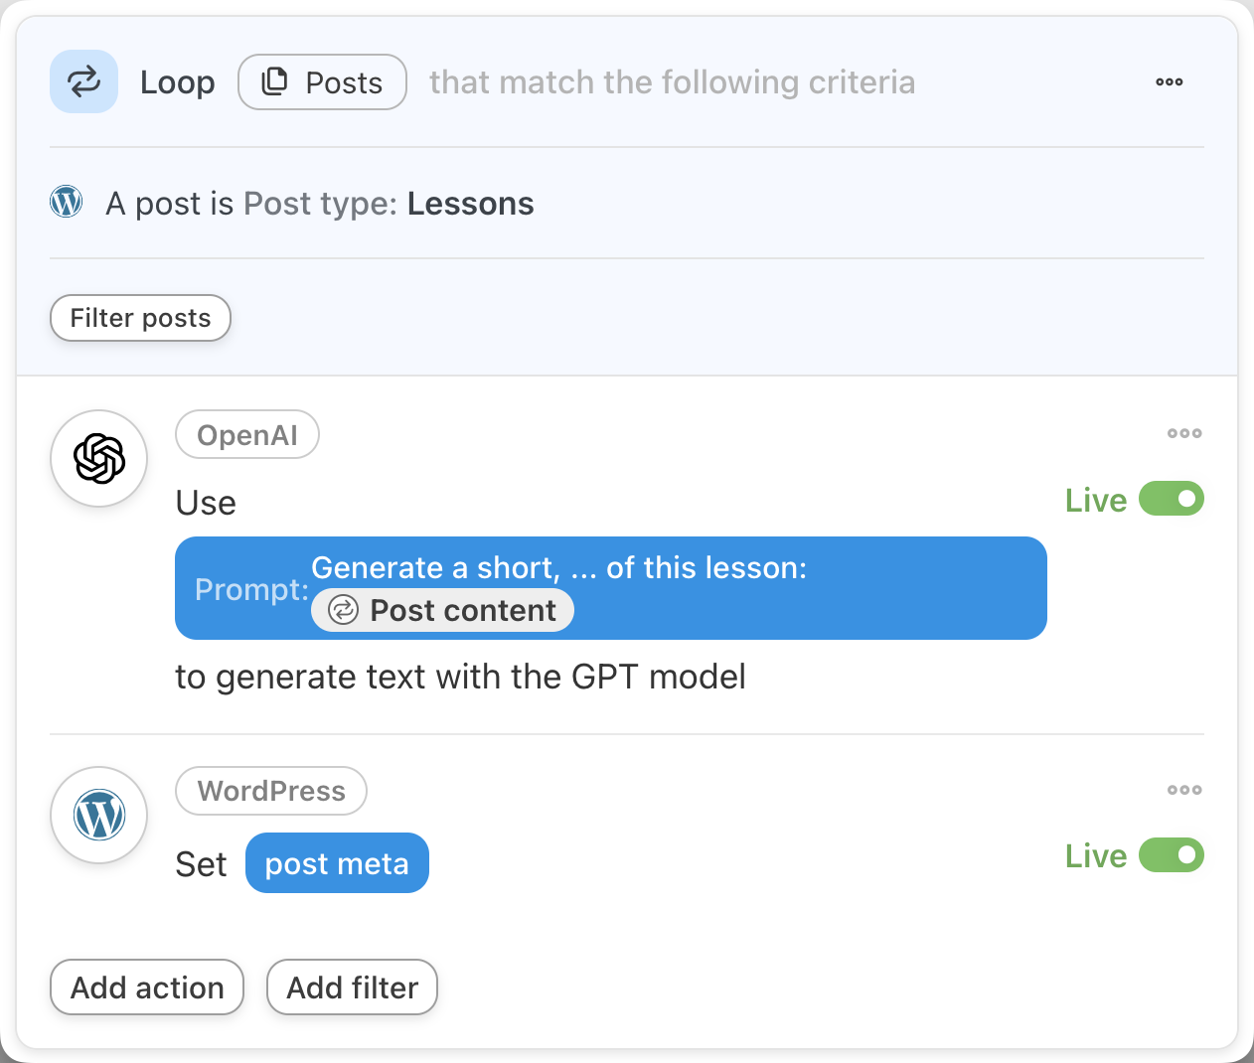Click the Filter posts button
This screenshot has width=1254, height=1063.
coord(140,318)
